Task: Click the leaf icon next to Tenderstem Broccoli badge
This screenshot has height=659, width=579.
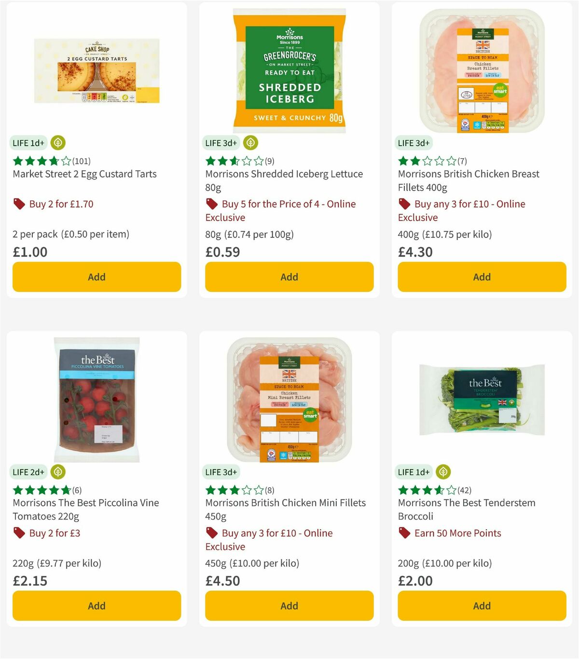Action: pos(442,472)
